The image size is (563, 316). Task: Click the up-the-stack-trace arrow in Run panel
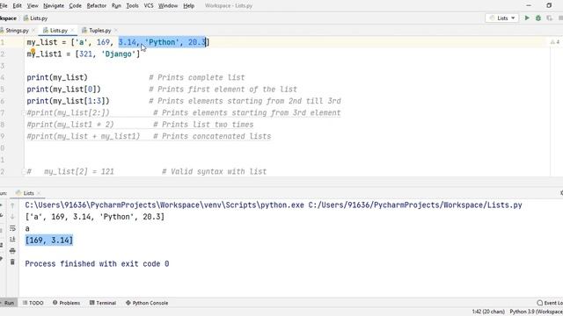coord(12,205)
